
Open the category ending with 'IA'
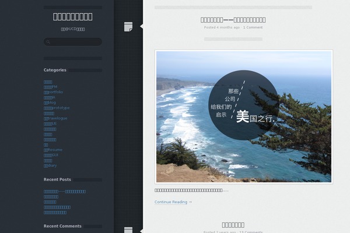click(50, 97)
